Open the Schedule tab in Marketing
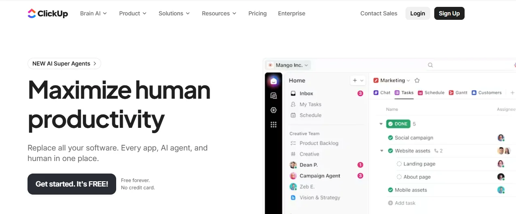Image resolution: width=516 pixels, height=214 pixels. pyautogui.click(x=431, y=93)
